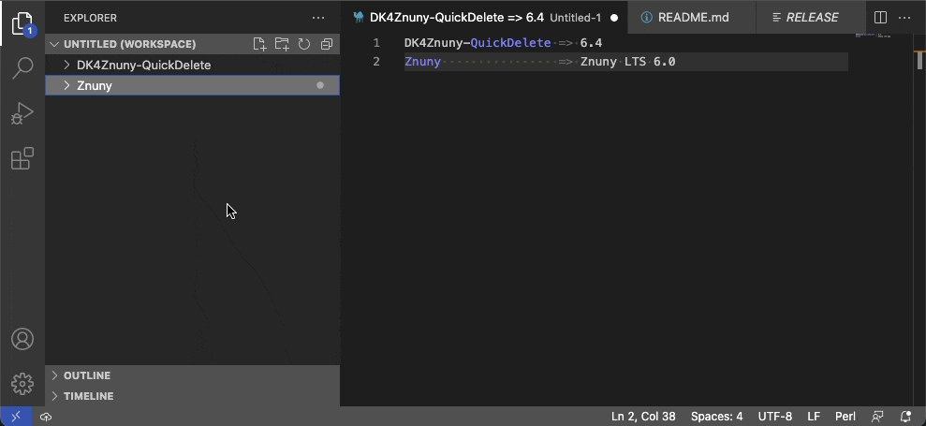
Task: Click line 1 text in editor
Action: [x=503, y=43]
